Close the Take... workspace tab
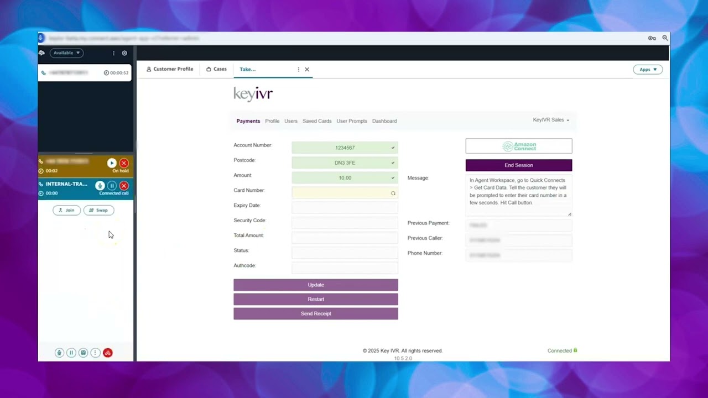Screen dimensions: 708x398 pyautogui.click(x=307, y=70)
